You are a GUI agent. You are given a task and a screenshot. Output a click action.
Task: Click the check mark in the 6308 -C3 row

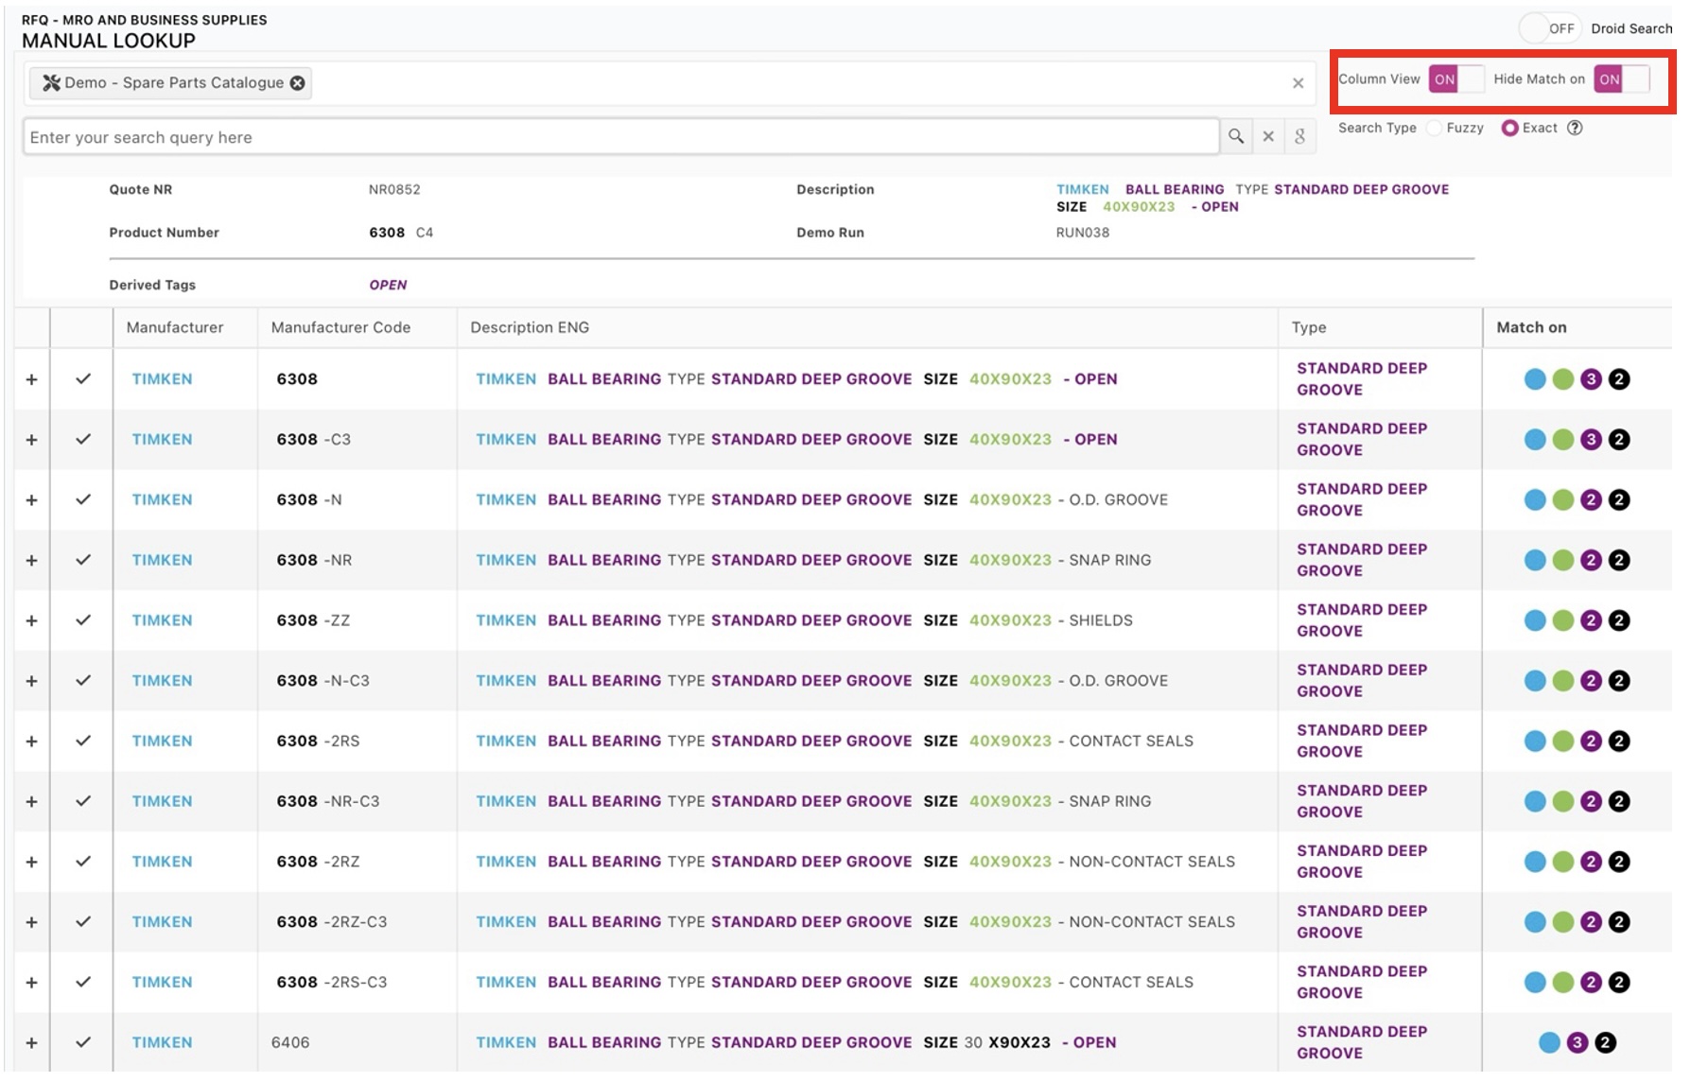tap(83, 440)
